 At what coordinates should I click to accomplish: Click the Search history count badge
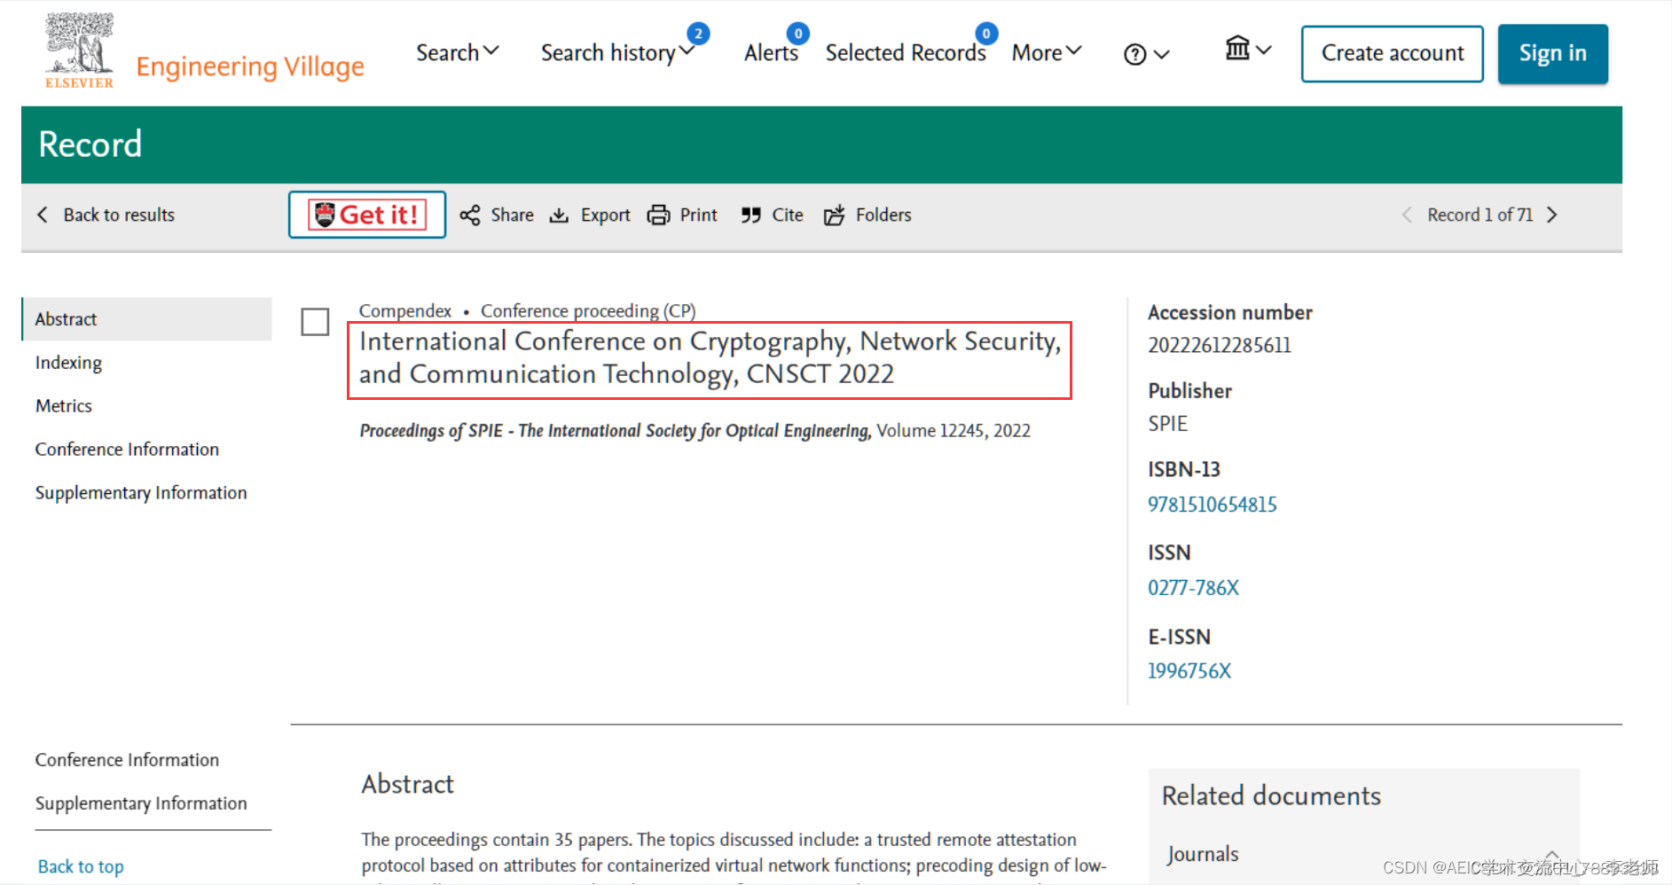tap(699, 34)
